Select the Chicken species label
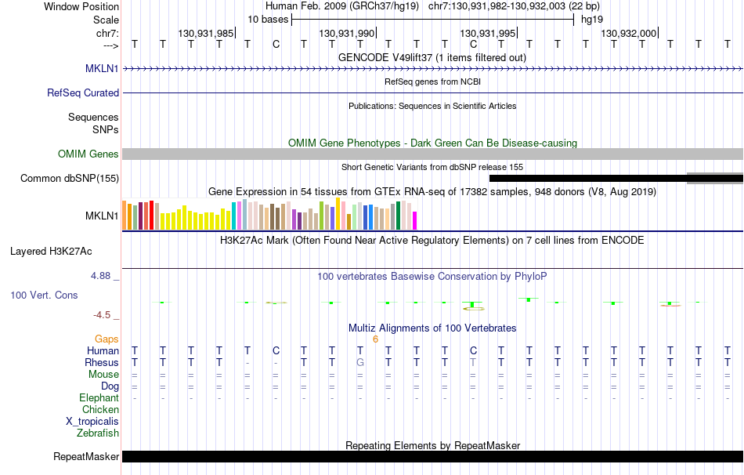 [100, 409]
